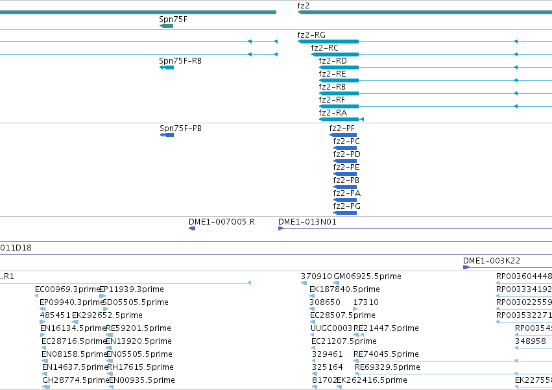Click transcript fz2-RD
Screen dimensions: 552x390
pyautogui.click(x=333, y=61)
